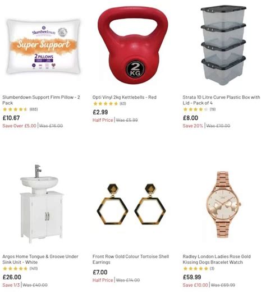
Task: Open the Strata stacked plastic boxes image
Action: pos(223,45)
